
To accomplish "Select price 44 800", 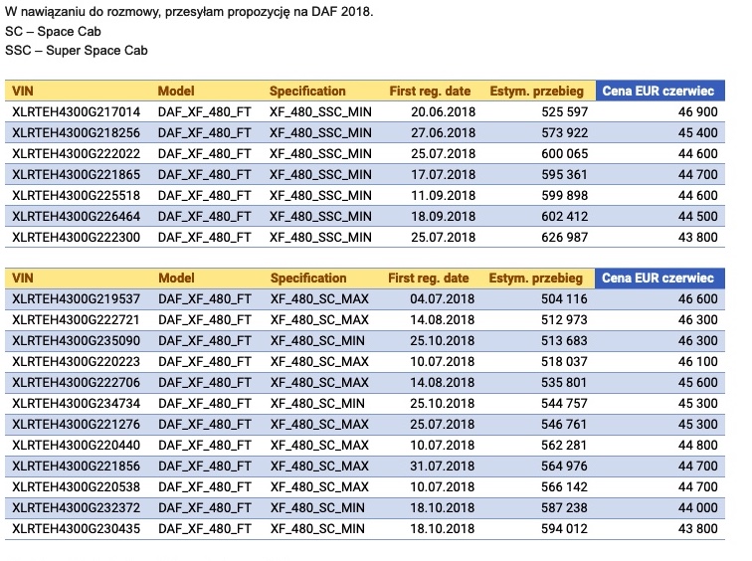I will (698, 446).
